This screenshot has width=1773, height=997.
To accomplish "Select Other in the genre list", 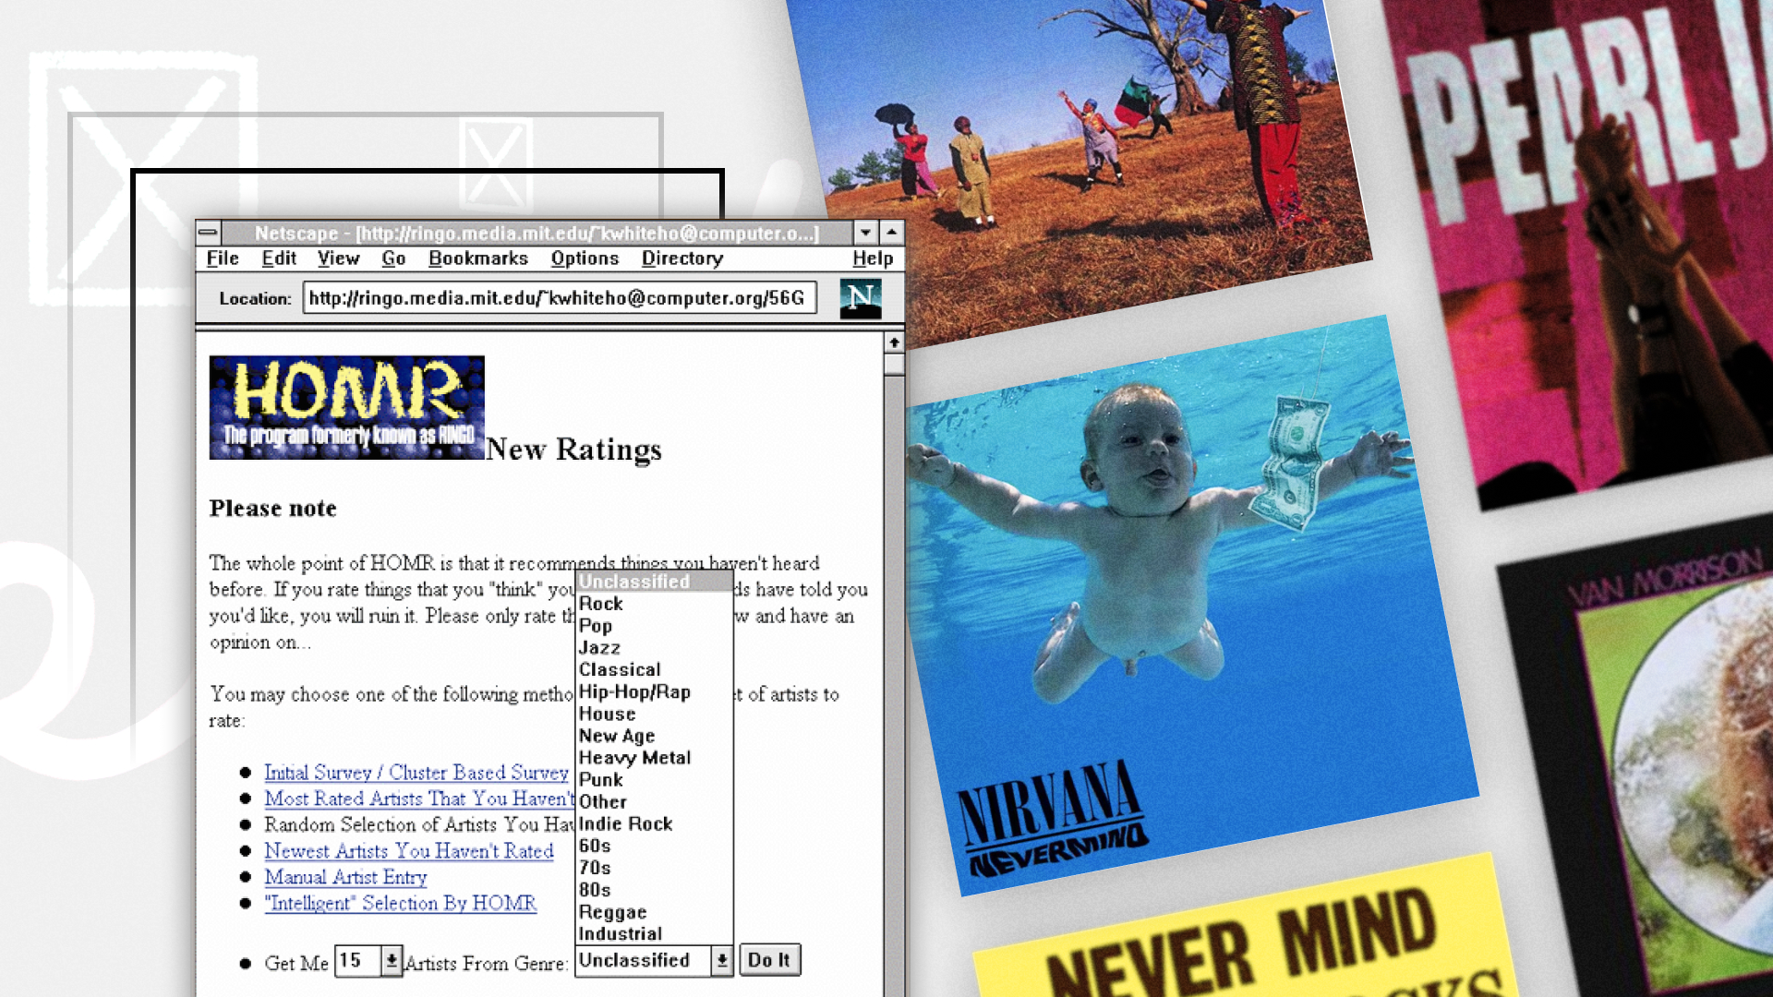I will (654, 802).
